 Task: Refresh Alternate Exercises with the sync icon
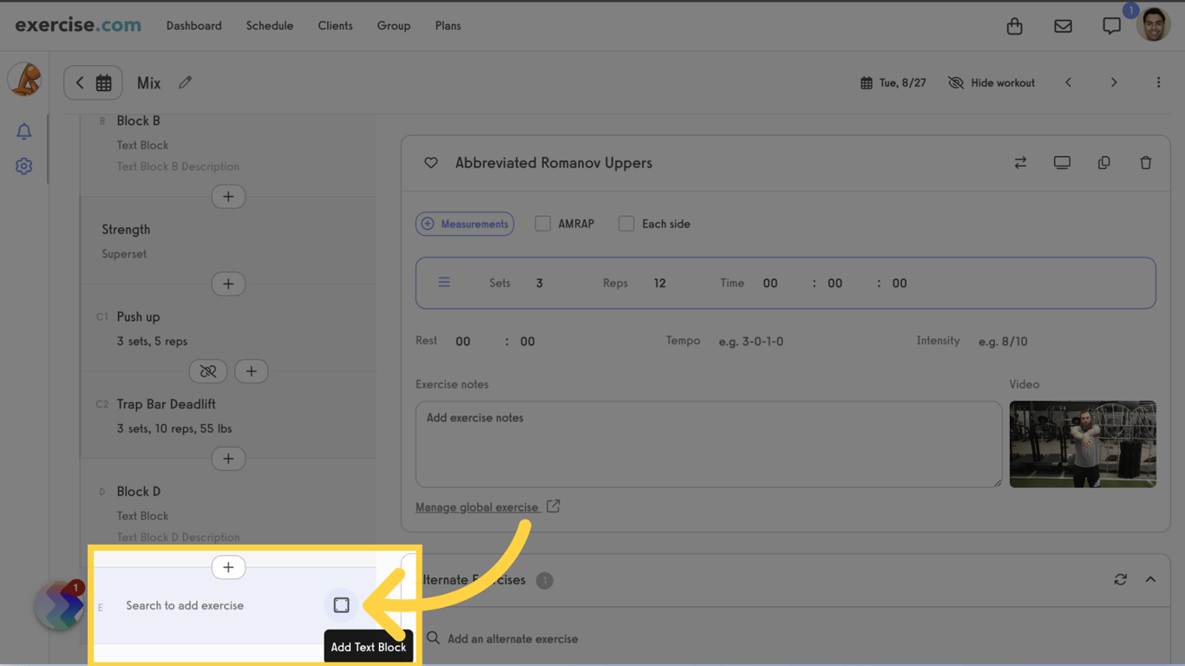pyautogui.click(x=1120, y=579)
